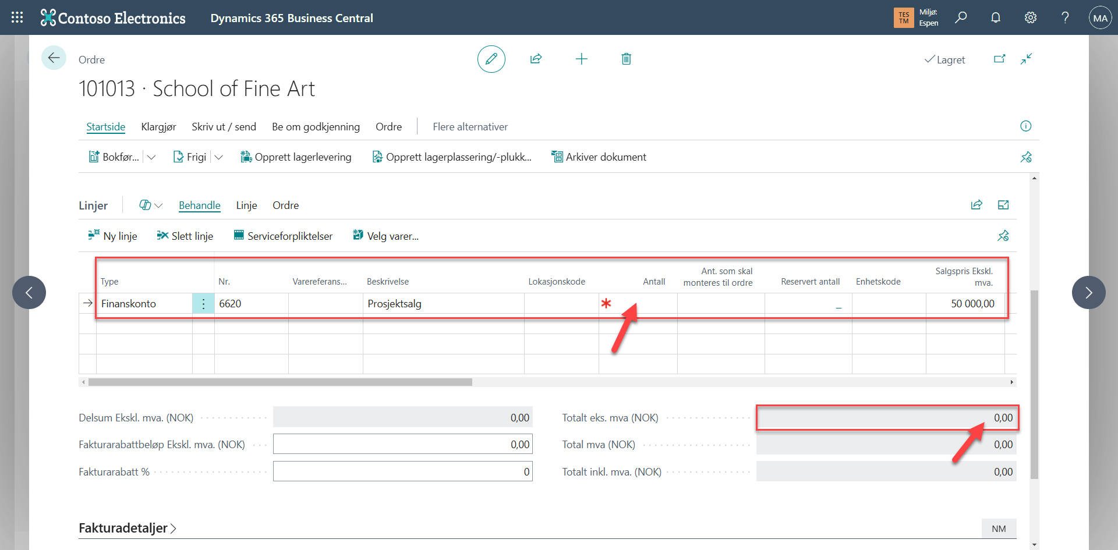
Task: Create a new order with plus icon
Action: click(581, 59)
